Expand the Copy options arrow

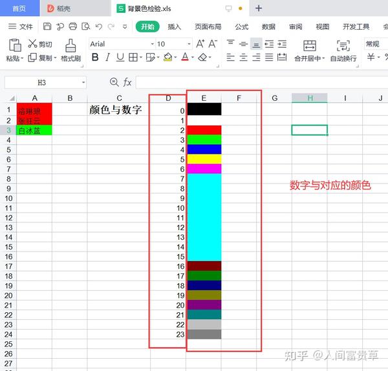[x=55, y=58]
